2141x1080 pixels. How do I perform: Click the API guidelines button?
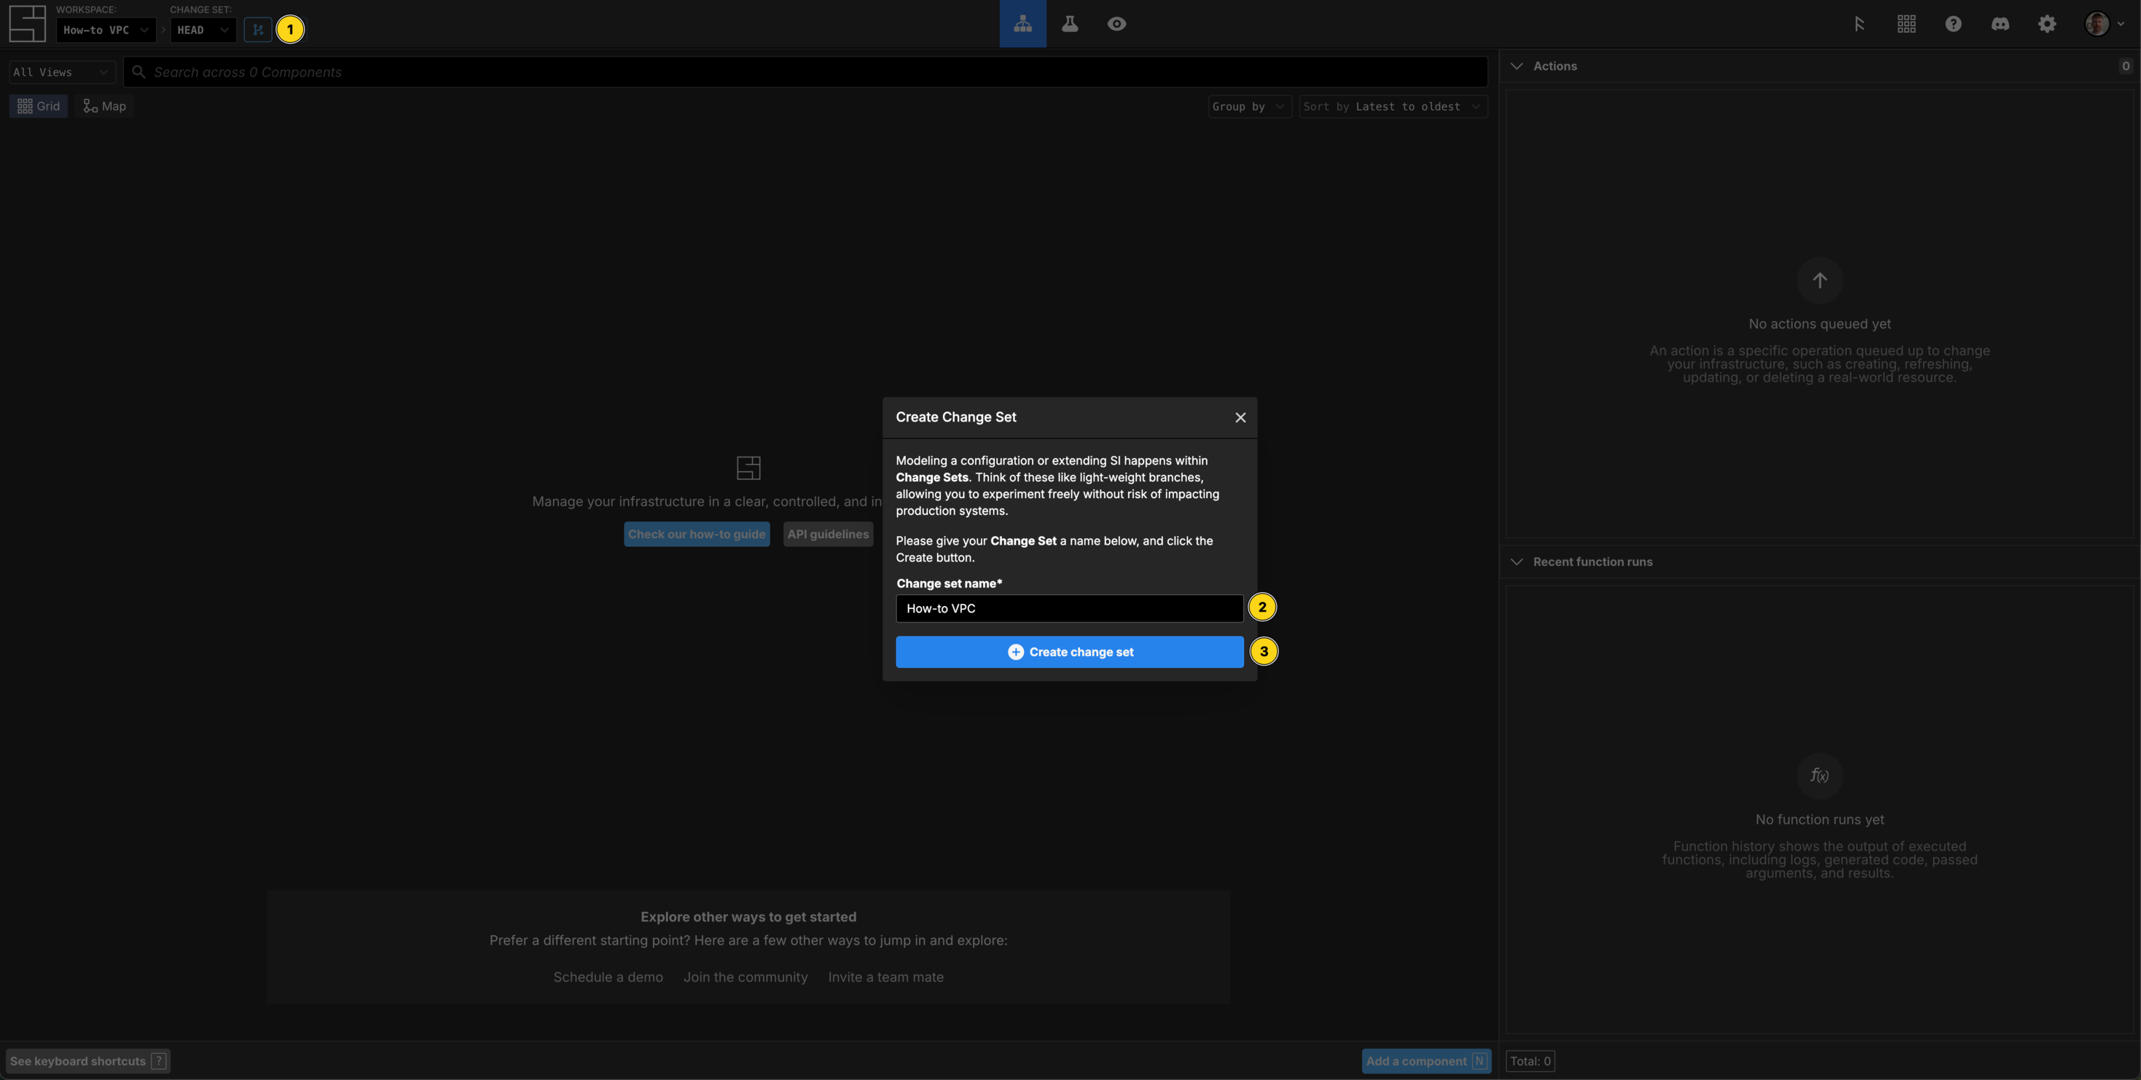[828, 535]
